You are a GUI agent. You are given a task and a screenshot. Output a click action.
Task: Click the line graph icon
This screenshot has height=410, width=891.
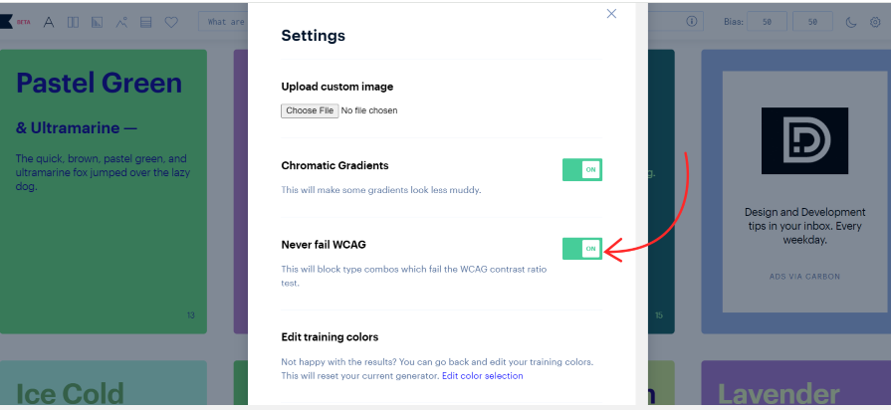pos(121,21)
